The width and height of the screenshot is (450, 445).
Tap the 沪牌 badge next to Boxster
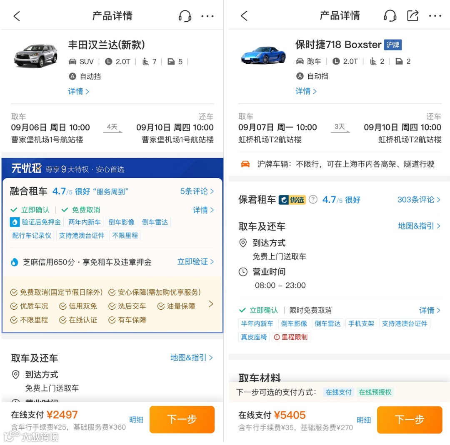pos(392,45)
